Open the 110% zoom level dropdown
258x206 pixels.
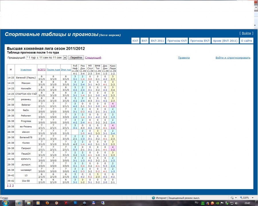(x=247, y=198)
